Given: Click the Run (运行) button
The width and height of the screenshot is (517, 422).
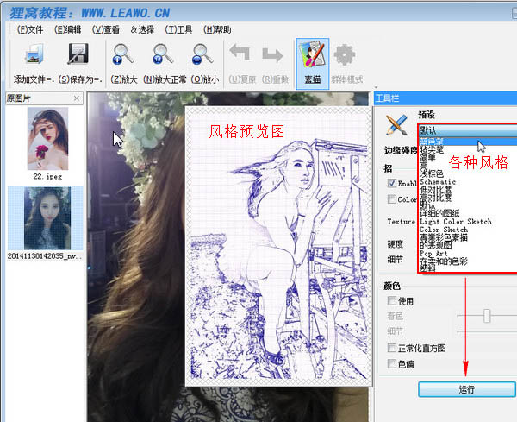Looking at the screenshot, I should [467, 390].
